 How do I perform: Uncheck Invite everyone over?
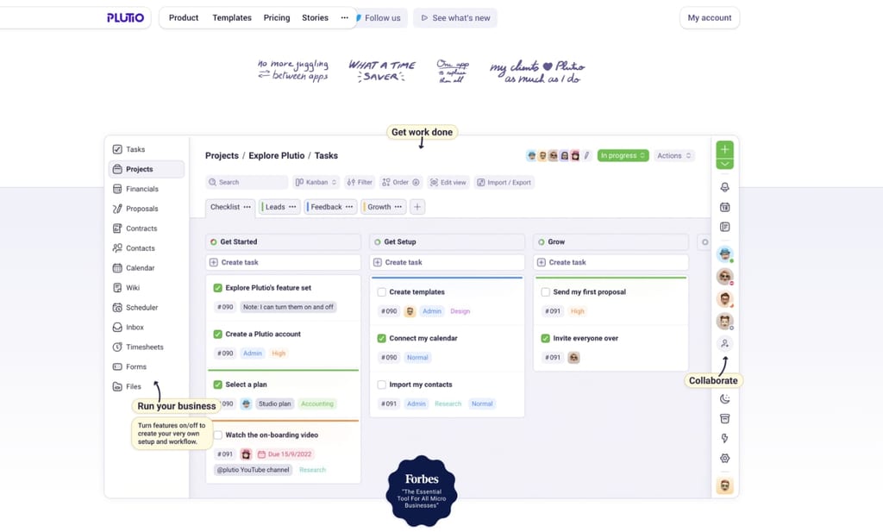pos(546,338)
